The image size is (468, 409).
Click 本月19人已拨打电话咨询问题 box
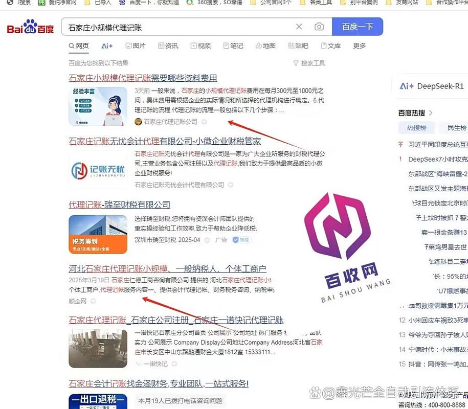(x=180, y=401)
